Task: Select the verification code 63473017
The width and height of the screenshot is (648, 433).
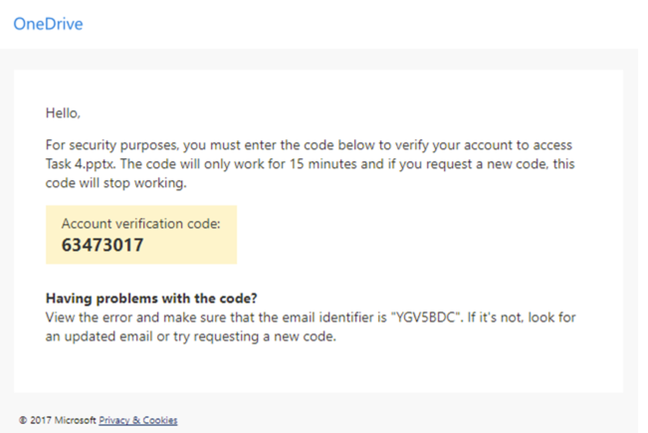Action: coord(103,245)
